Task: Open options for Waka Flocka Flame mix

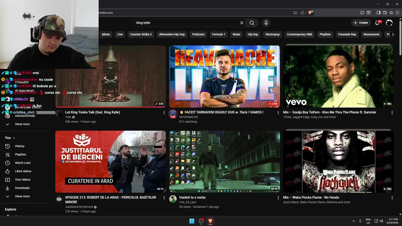Action: coord(392,198)
